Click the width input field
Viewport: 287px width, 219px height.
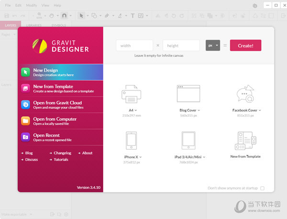click(x=134, y=45)
